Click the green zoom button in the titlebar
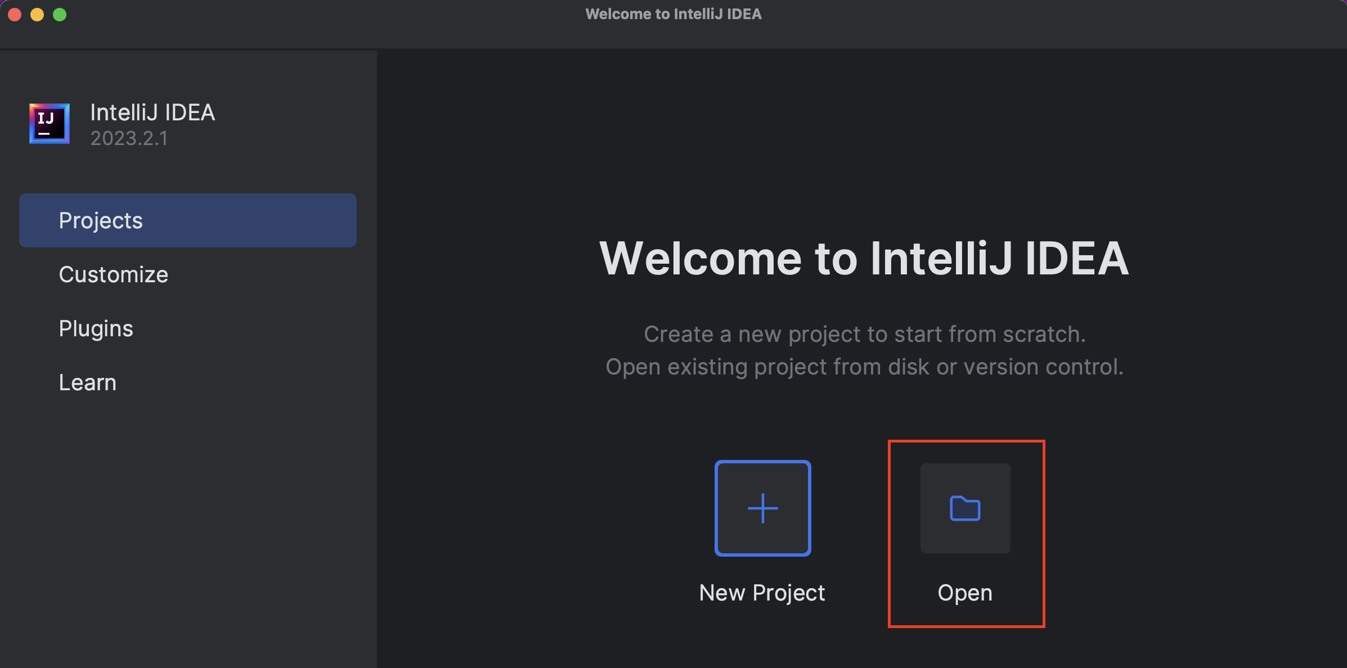This screenshot has width=1347, height=668. click(x=59, y=14)
